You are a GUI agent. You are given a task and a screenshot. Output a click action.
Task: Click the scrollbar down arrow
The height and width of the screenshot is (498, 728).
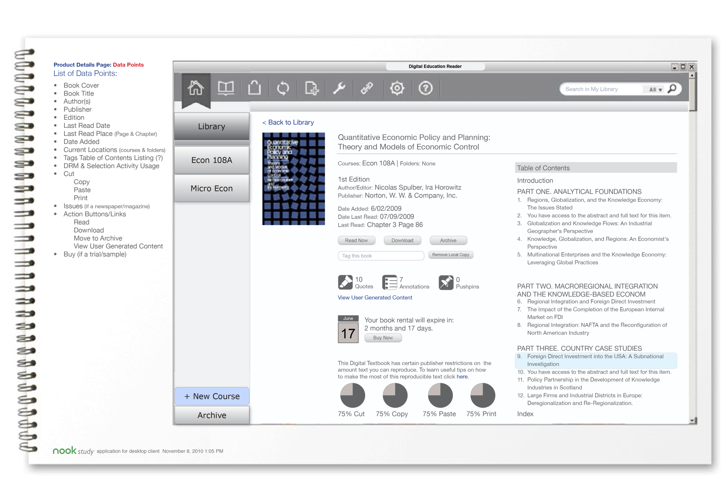[692, 421]
